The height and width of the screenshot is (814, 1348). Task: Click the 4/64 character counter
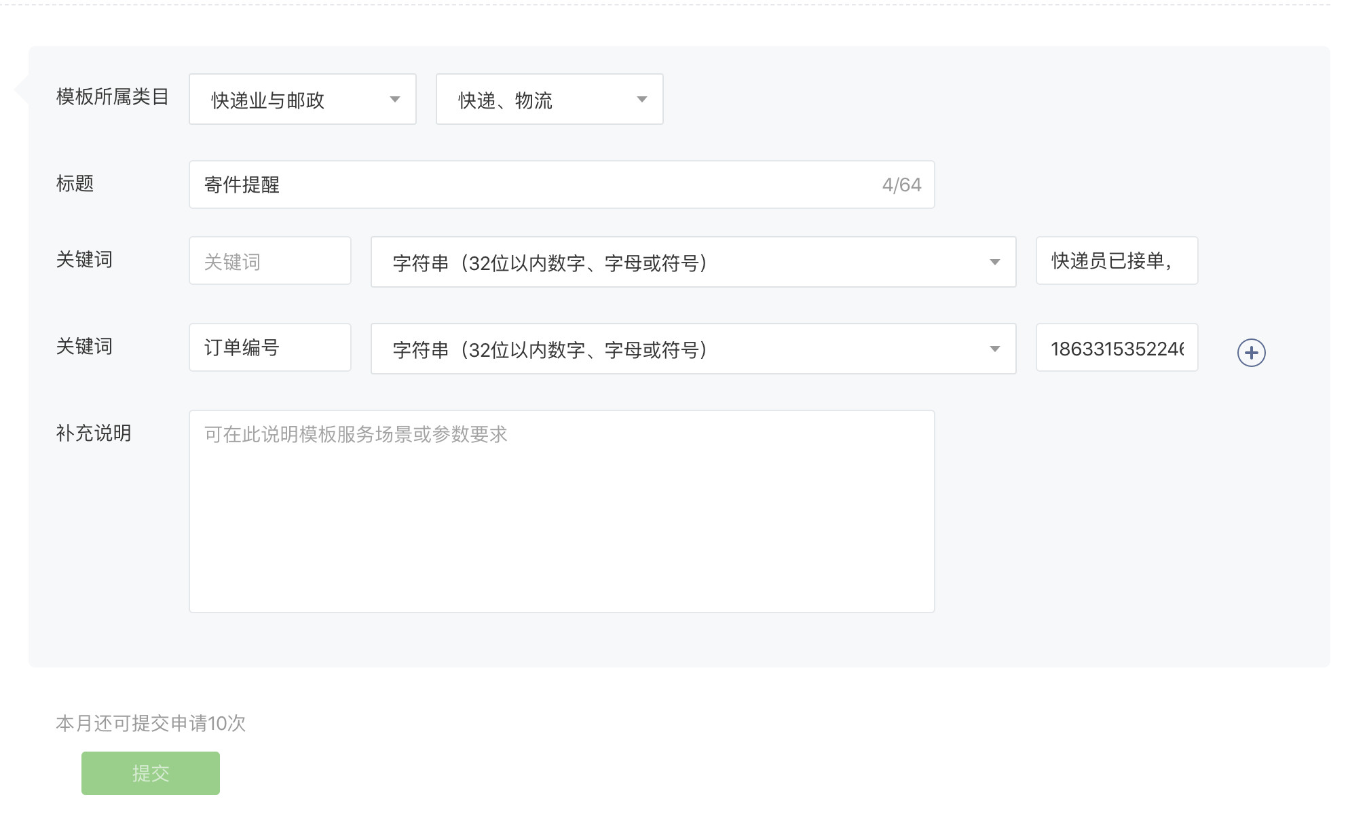tap(901, 185)
